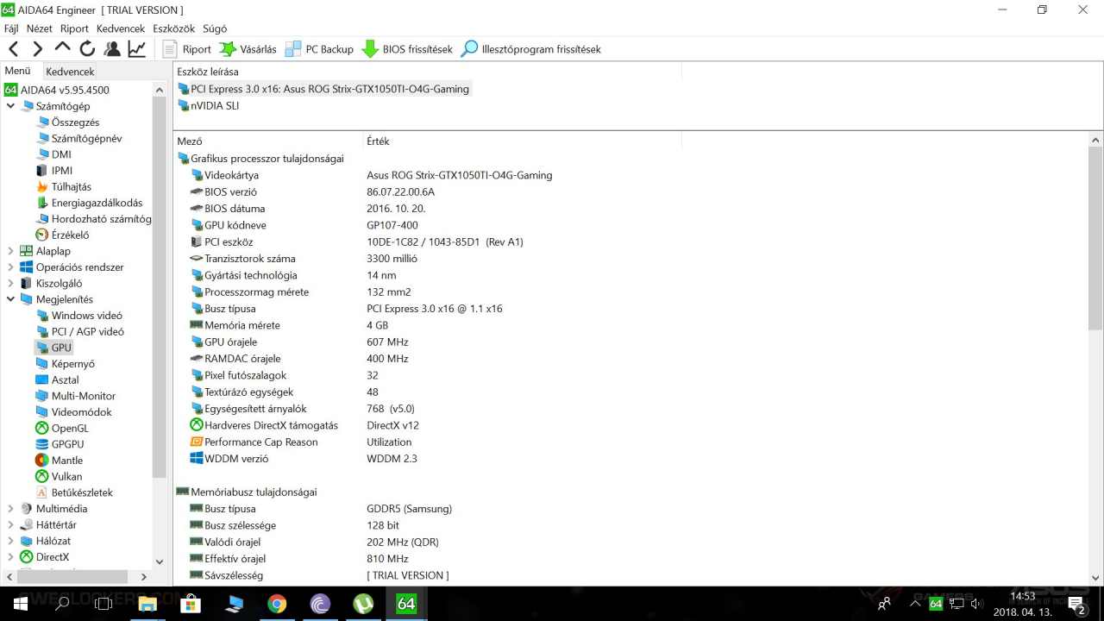Collapse the Számítógép tree node

click(x=10, y=106)
